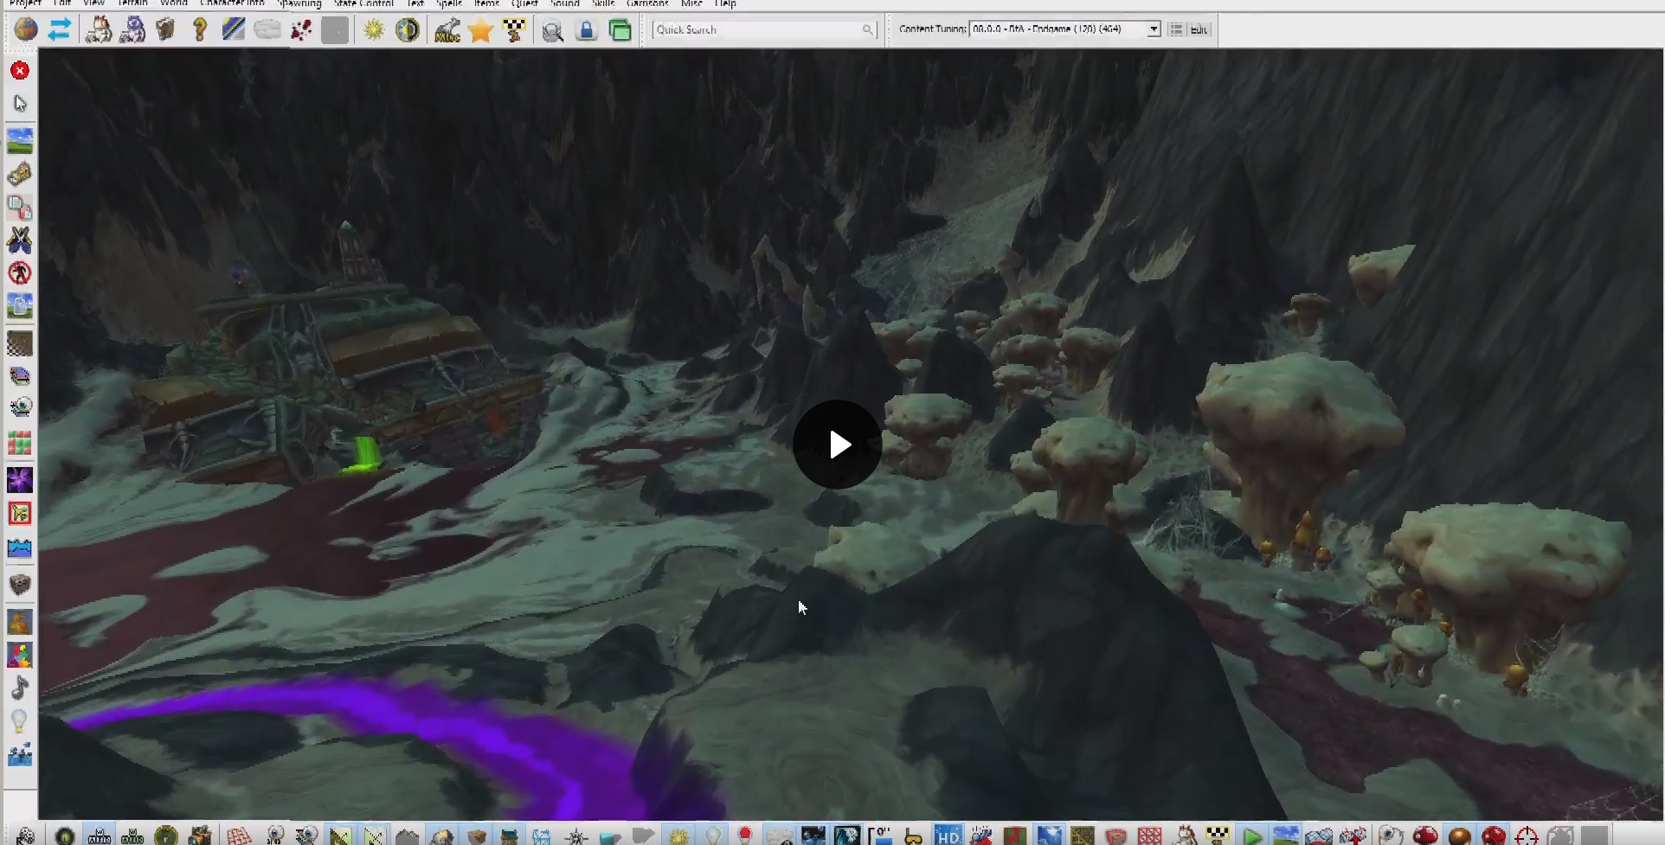Toggle the light bulb in bottom toolbar
This screenshot has height=845, width=1665.
(x=713, y=835)
